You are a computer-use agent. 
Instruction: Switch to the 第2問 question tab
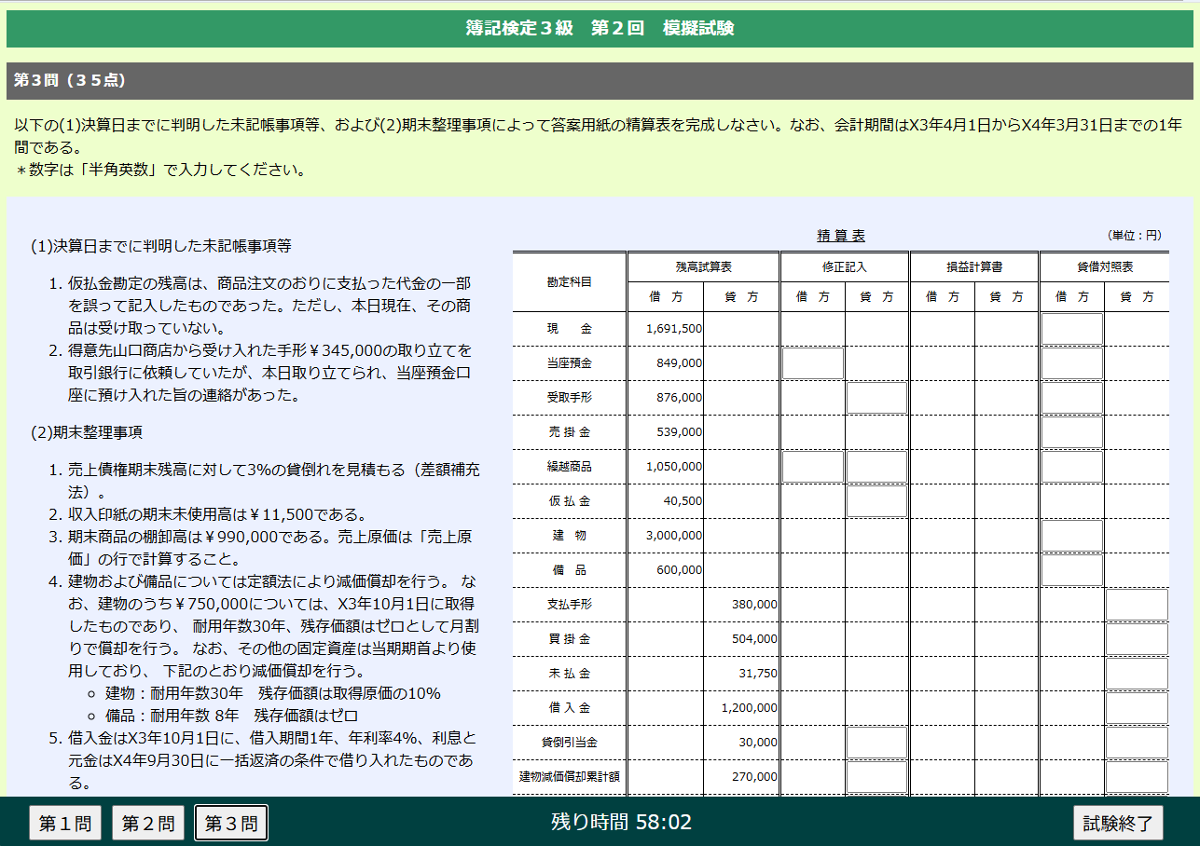coord(147,823)
